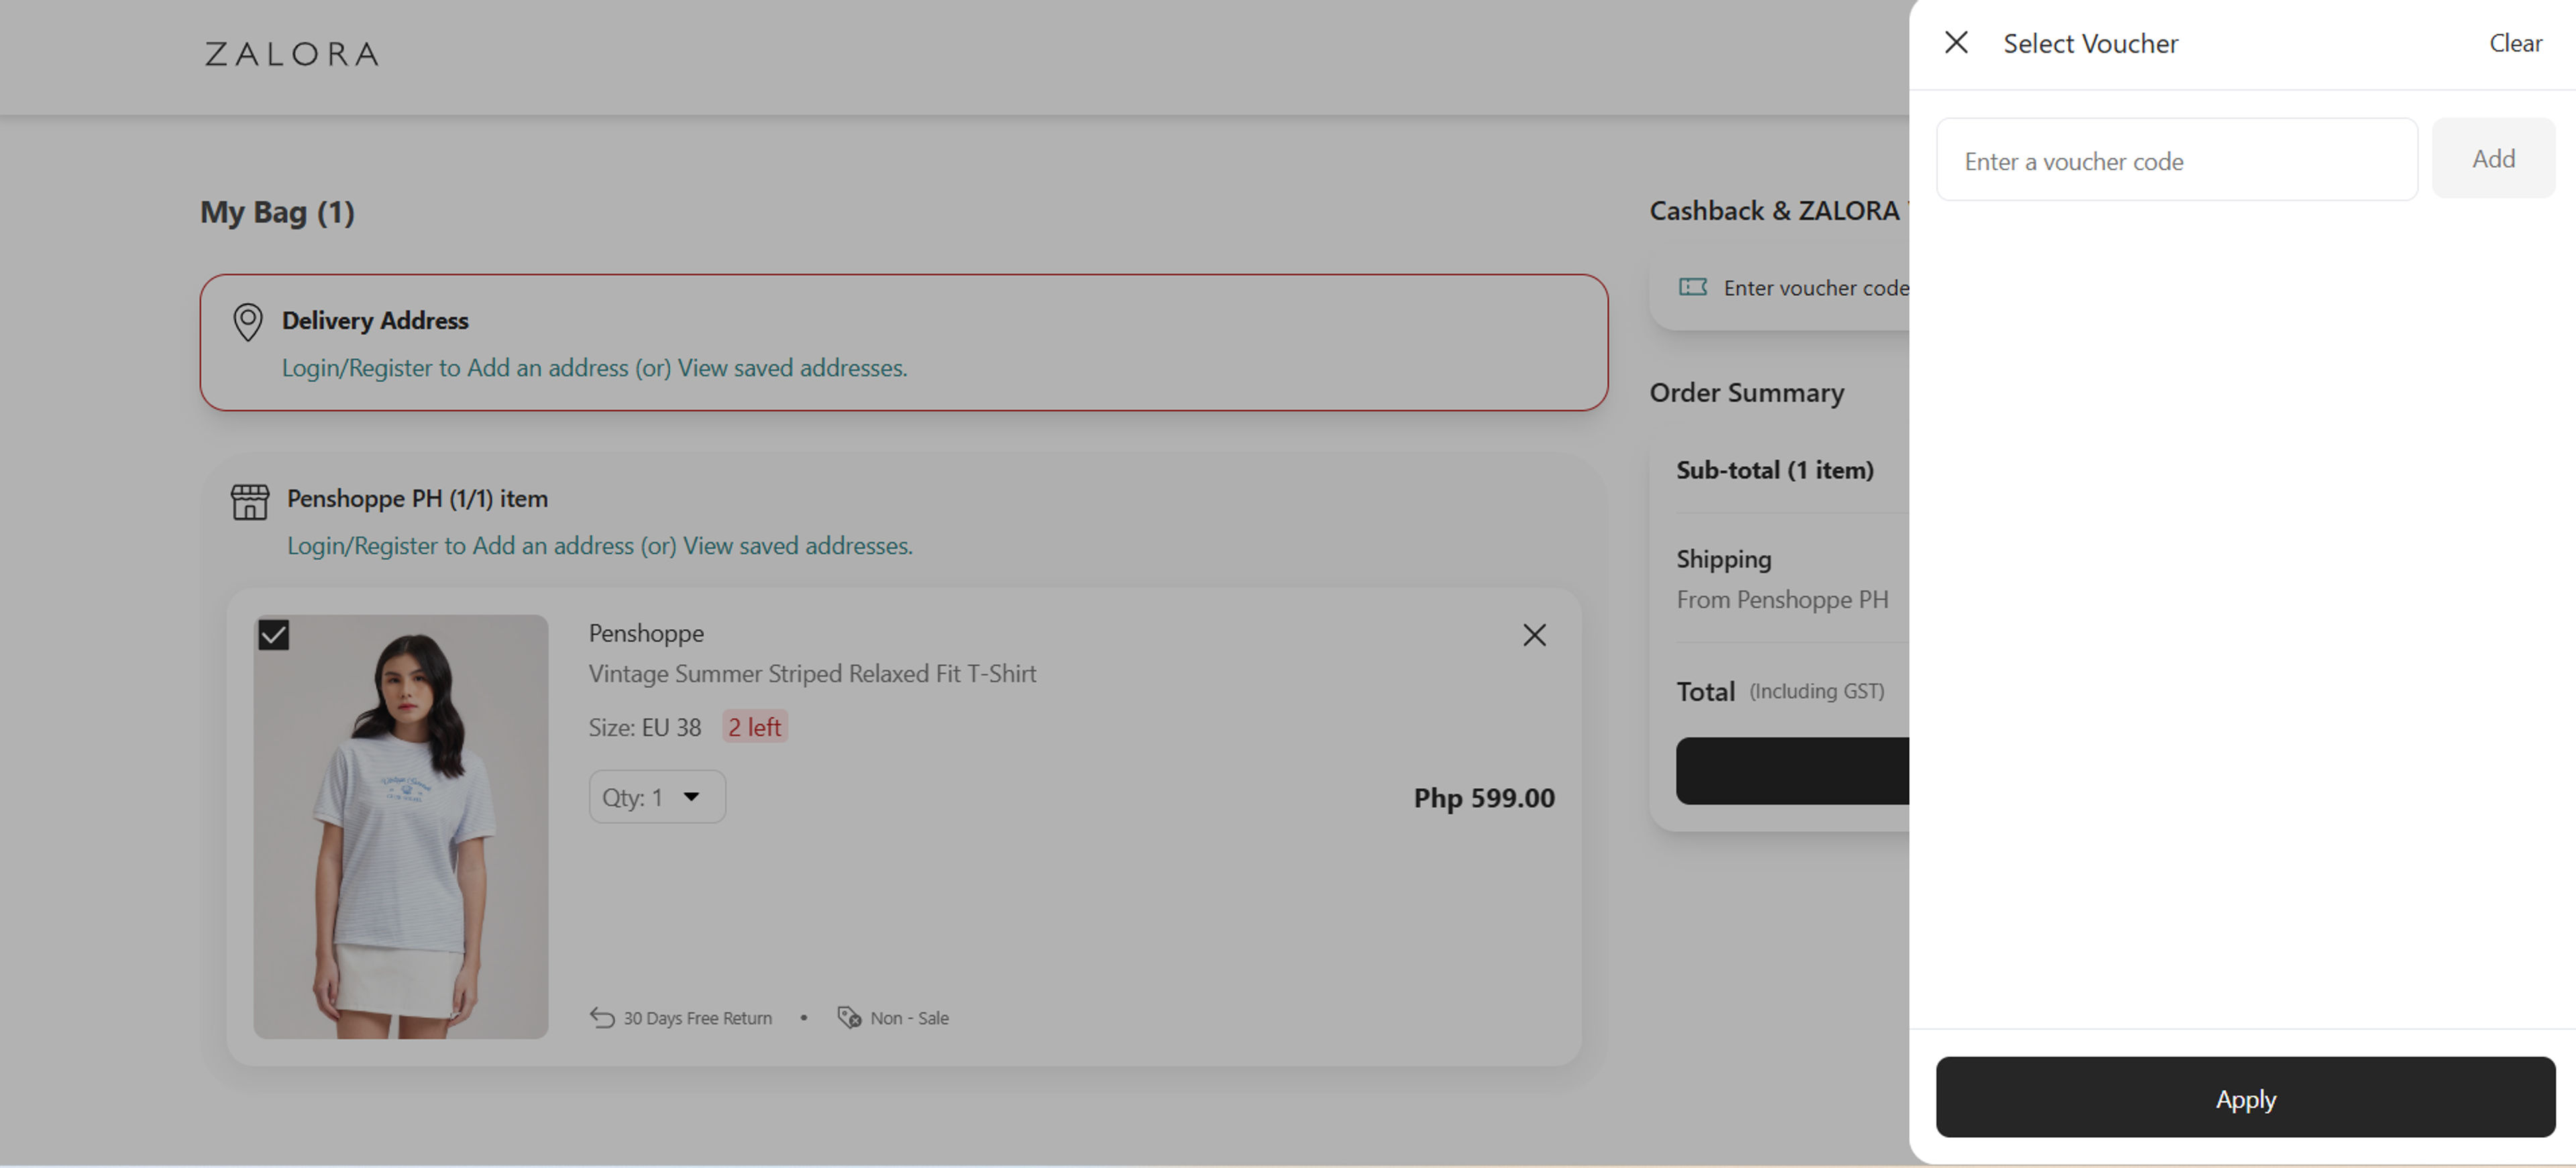2576x1168 pixels.
Task: Click Size: EU 38 text
Action: point(645,727)
